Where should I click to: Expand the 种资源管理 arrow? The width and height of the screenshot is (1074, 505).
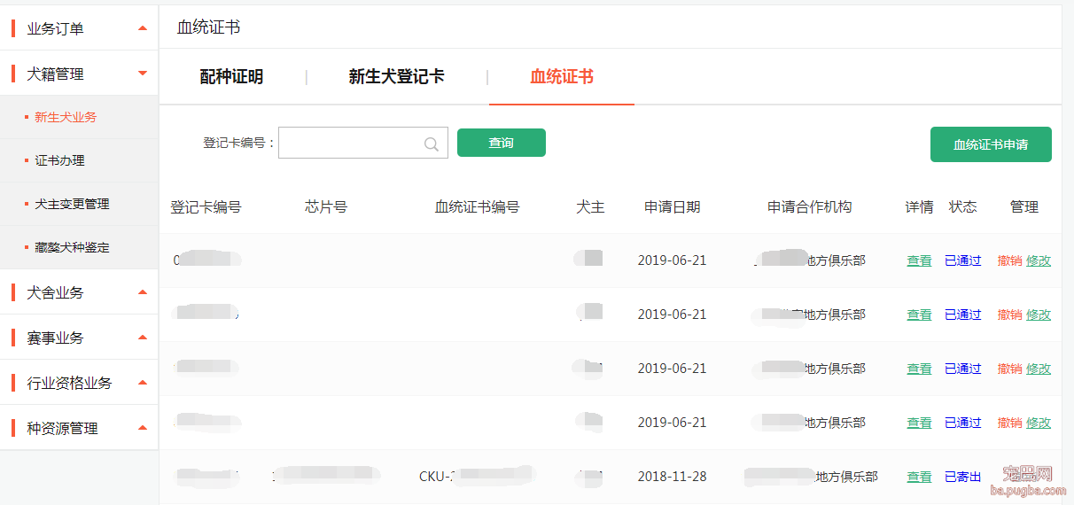click(x=143, y=428)
